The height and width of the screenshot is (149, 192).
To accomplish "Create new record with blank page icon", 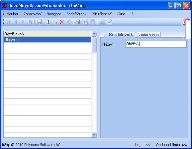I will pos(47,22).
